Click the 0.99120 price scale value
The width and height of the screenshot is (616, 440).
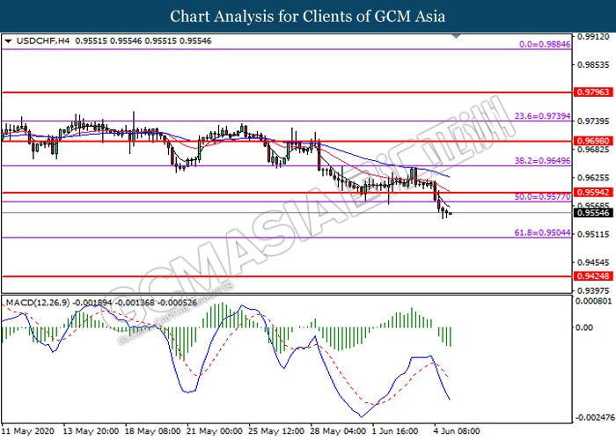click(x=593, y=37)
